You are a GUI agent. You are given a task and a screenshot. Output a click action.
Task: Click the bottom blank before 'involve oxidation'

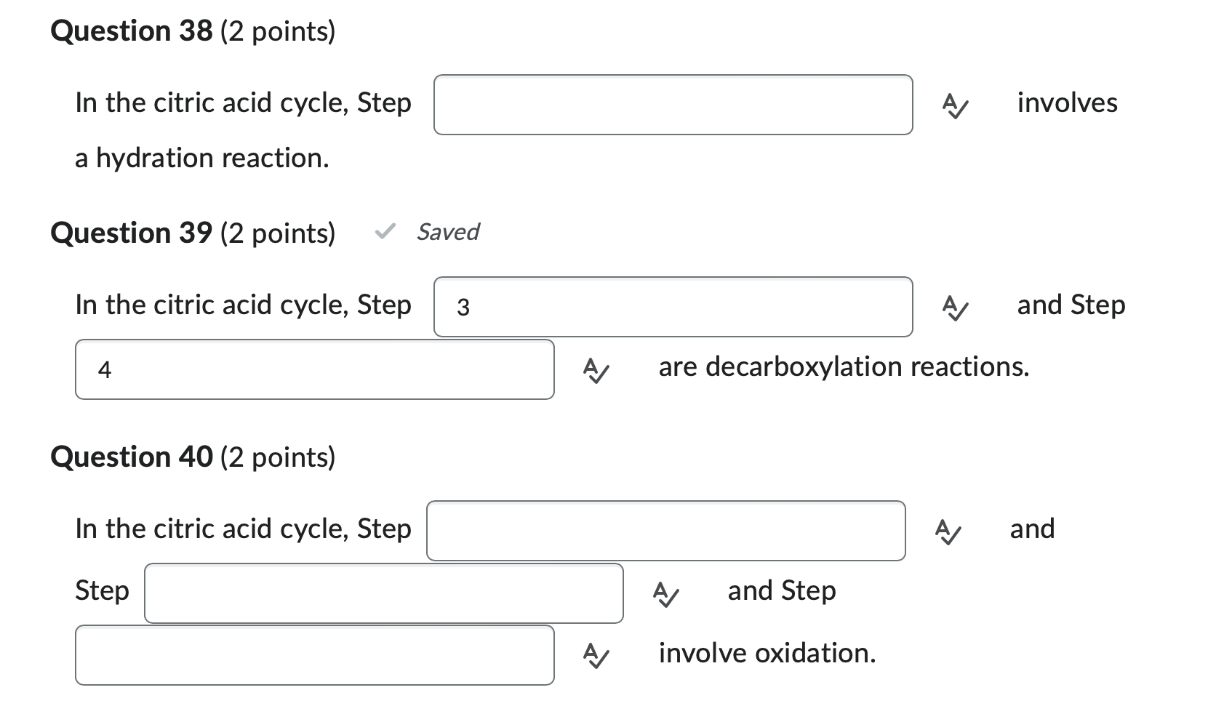click(x=314, y=655)
